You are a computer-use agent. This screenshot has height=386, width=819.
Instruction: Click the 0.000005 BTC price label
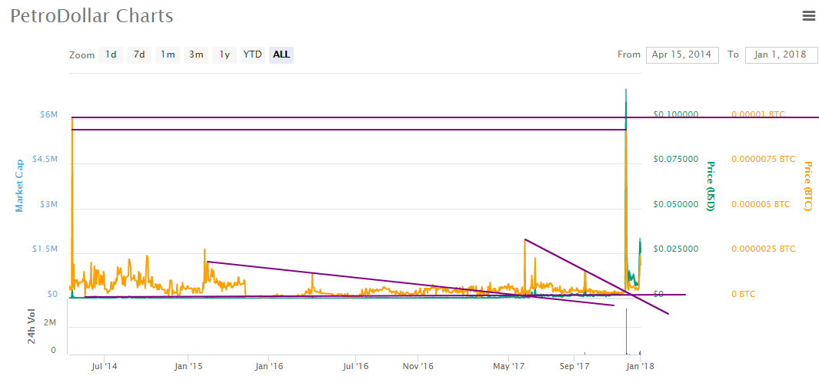click(761, 204)
